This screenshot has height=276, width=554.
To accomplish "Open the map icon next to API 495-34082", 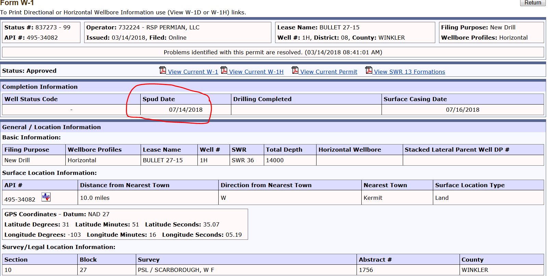I will pos(46,197).
